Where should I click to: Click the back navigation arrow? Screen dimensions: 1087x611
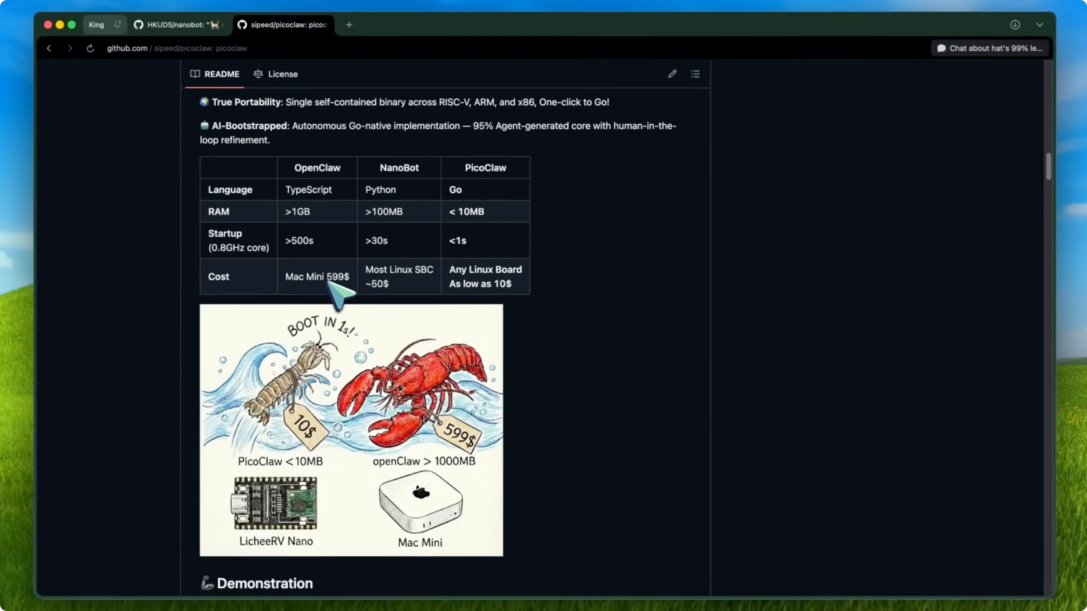point(48,48)
